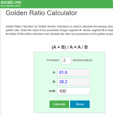
Task: Click the blue Reset button
Action: pos(80,104)
